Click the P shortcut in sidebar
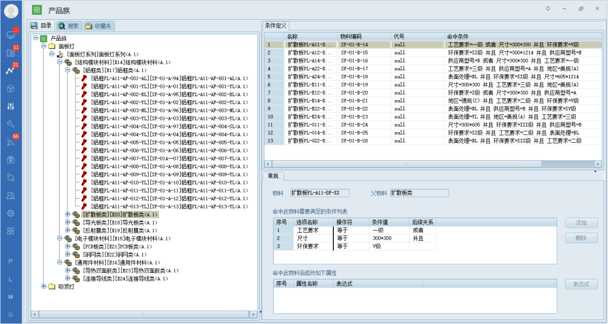The width and height of the screenshot is (608, 324). pos(11,261)
